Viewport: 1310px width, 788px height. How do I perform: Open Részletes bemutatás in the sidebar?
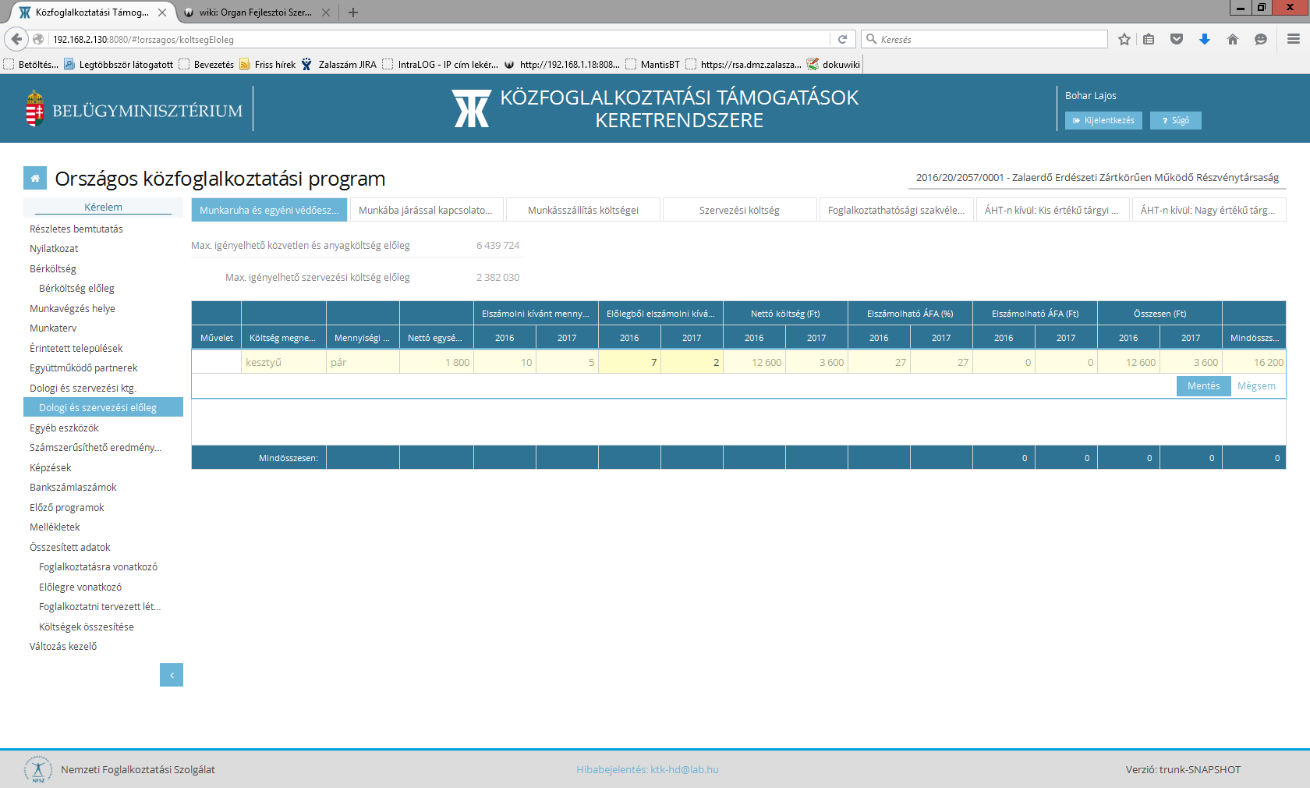pyautogui.click(x=76, y=229)
